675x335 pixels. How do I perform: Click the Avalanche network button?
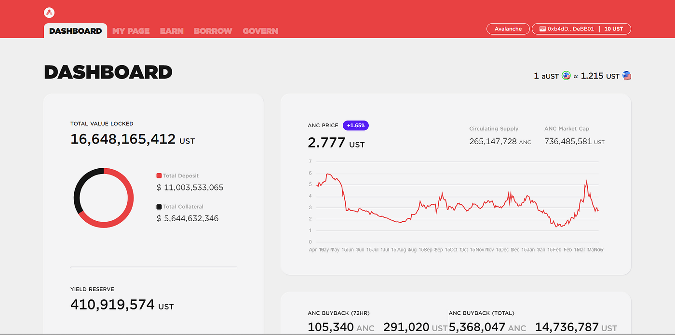pyautogui.click(x=508, y=29)
